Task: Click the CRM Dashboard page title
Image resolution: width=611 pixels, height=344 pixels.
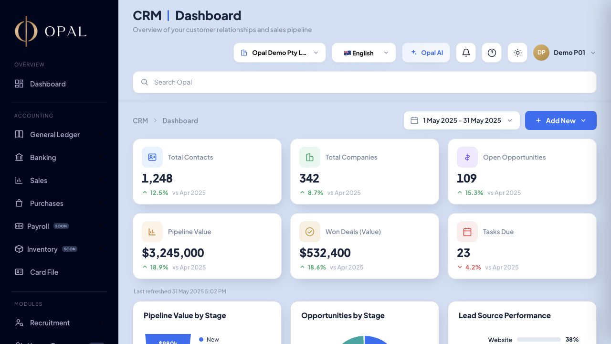Action: [187, 15]
